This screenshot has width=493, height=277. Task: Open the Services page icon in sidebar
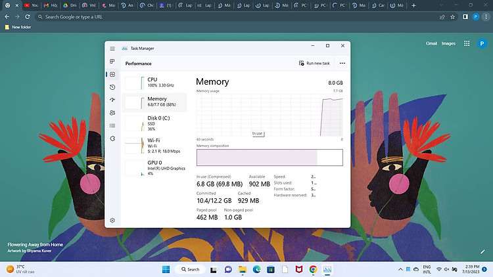[x=112, y=138]
